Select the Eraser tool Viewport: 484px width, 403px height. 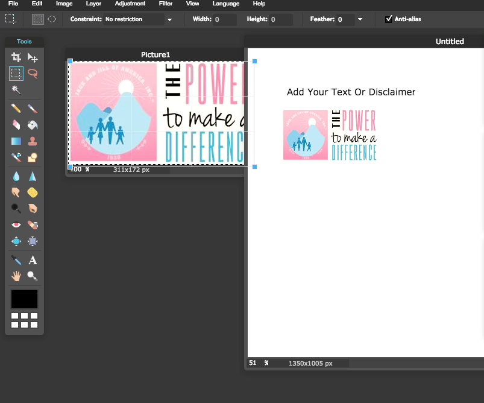coord(16,125)
